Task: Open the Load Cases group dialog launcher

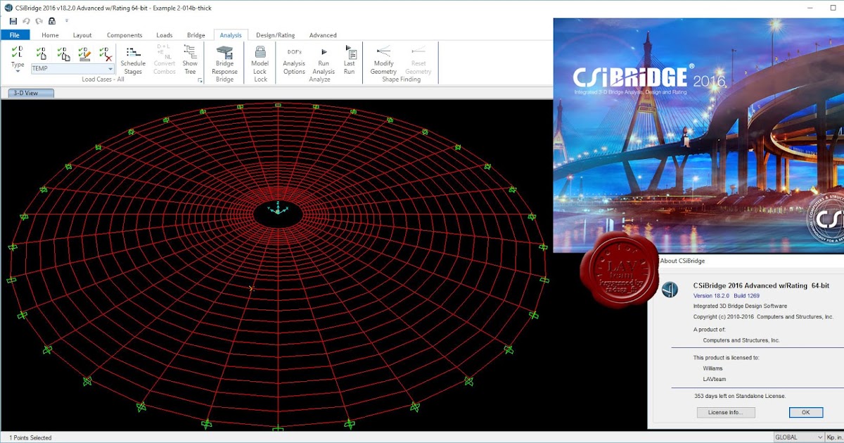Action: pyautogui.click(x=200, y=80)
